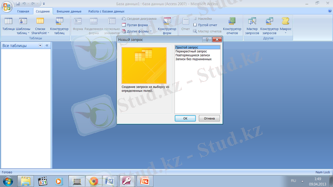Click OK in Новый запрос dialog
Viewport: 333px width, 187px height.
(x=185, y=118)
